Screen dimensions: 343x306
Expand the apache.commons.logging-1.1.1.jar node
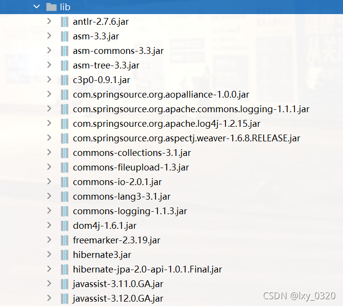[49, 108]
